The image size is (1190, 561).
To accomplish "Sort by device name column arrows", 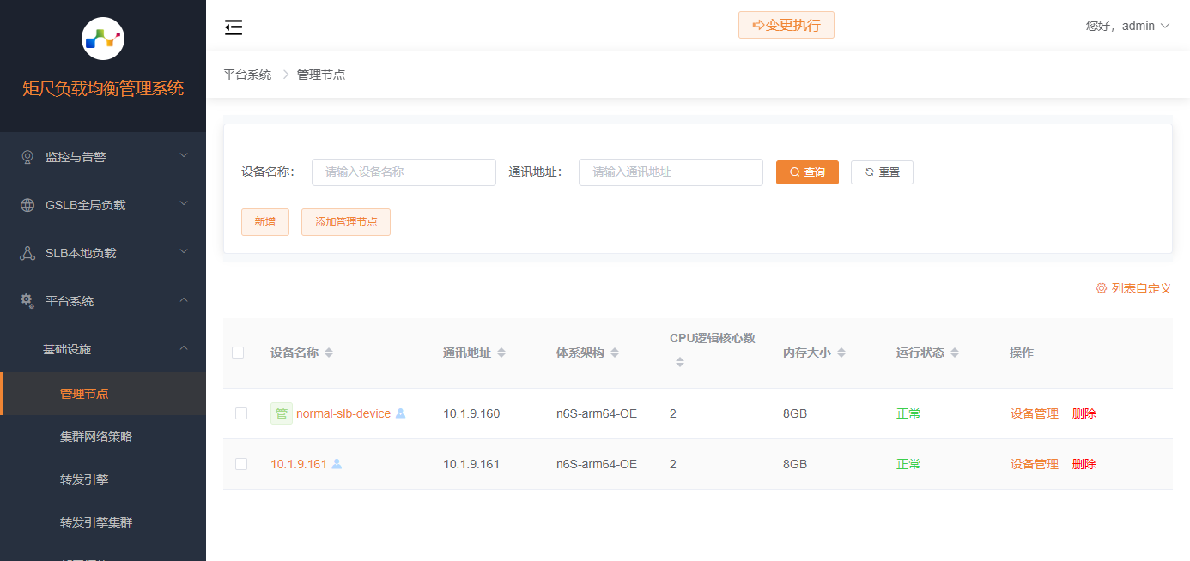I will (329, 353).
